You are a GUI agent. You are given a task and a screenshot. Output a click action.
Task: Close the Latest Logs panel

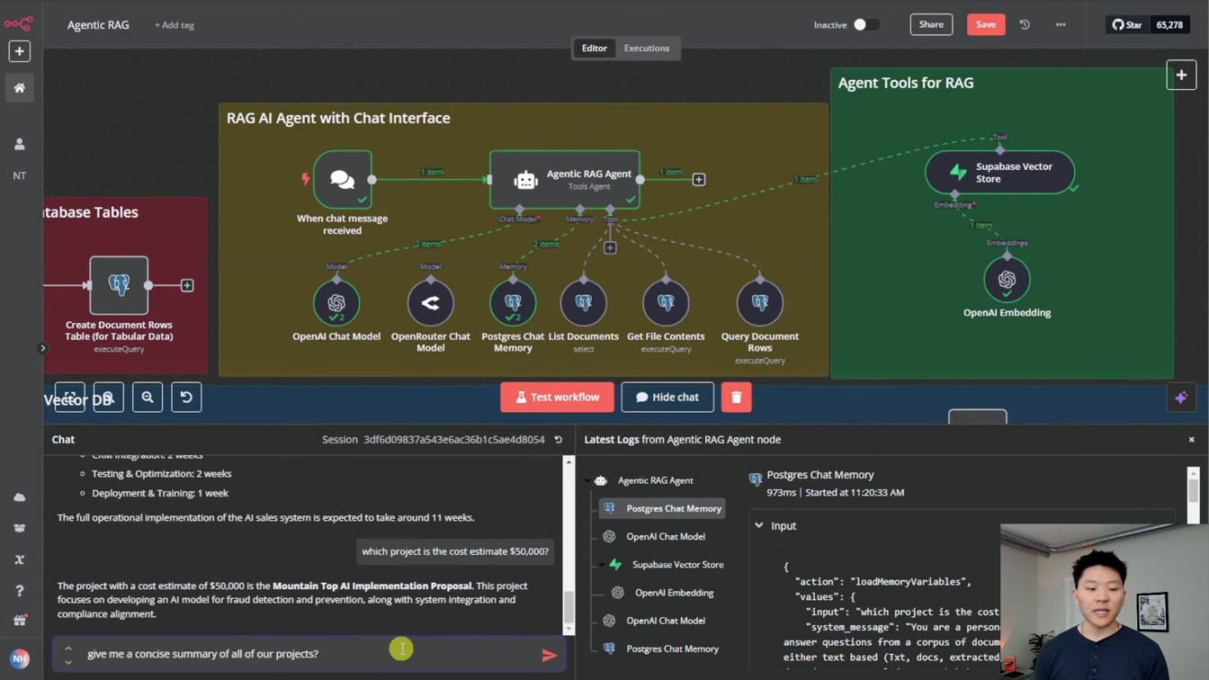click(1192, 440)
